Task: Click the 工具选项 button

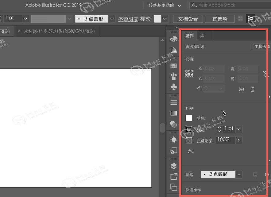Action: coord(261,47)
